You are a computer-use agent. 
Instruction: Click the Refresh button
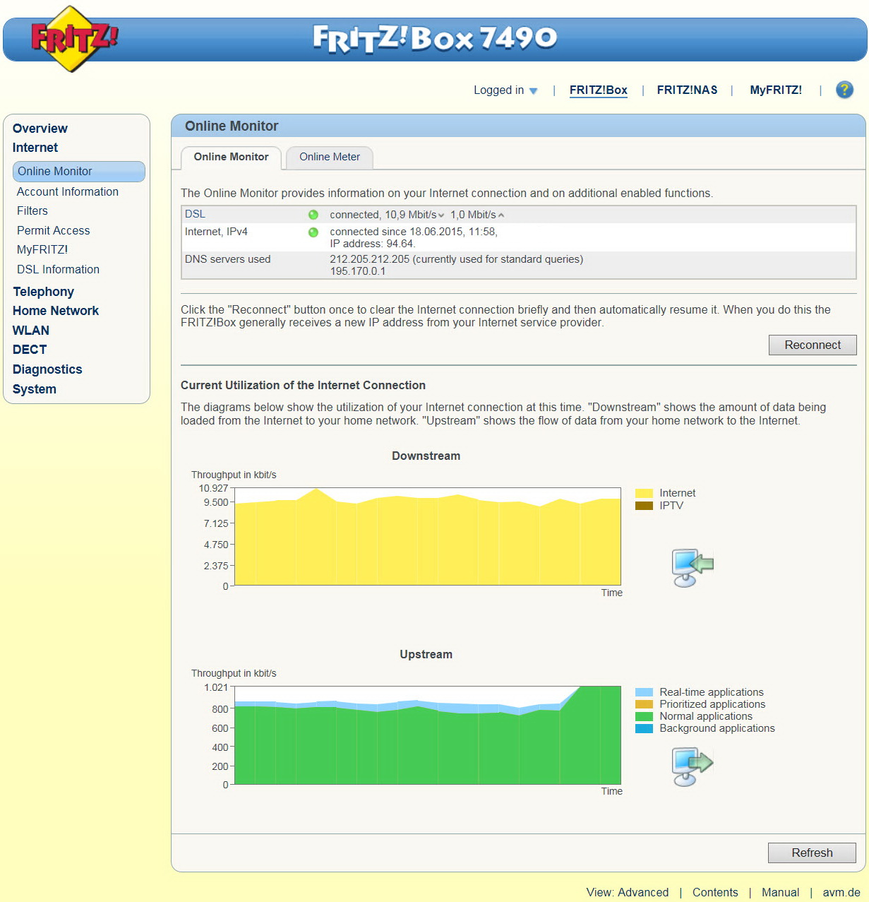tap(812, 853)
